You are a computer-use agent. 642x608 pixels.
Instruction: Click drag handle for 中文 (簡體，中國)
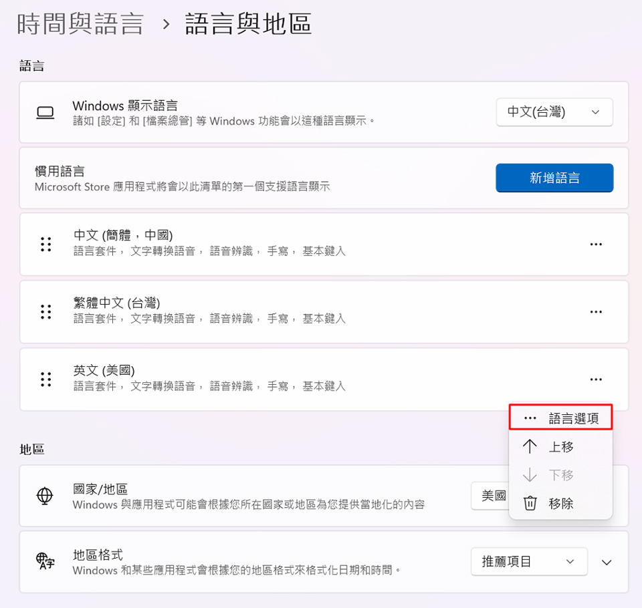click(45, 245)
